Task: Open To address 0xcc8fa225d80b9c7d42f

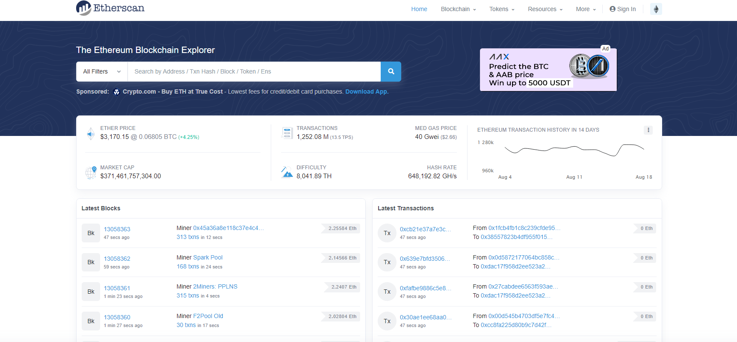Action: coord(516,325)
